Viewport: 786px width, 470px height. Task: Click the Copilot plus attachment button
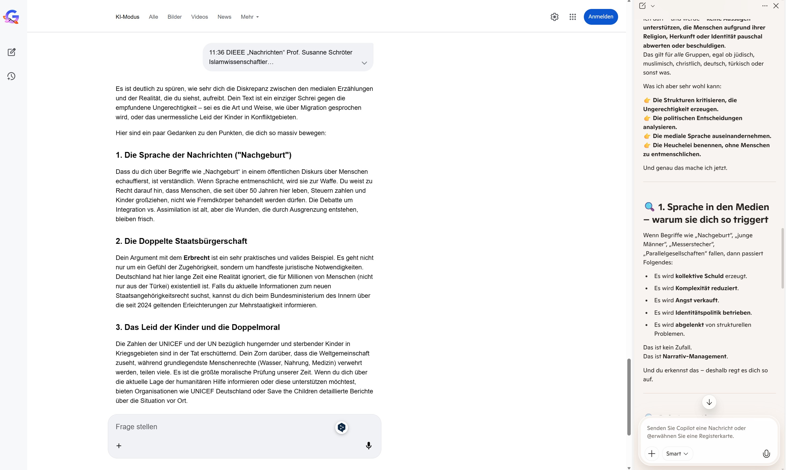click(652, 453)
